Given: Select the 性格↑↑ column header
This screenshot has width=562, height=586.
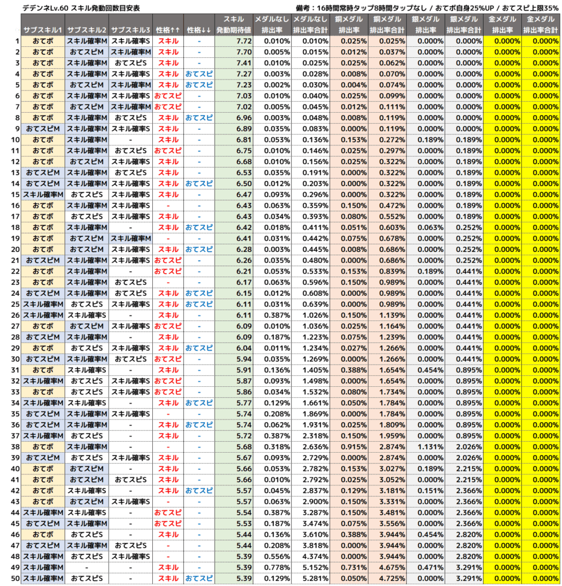Looking at the screenshot, I should [x=168, y=30].
